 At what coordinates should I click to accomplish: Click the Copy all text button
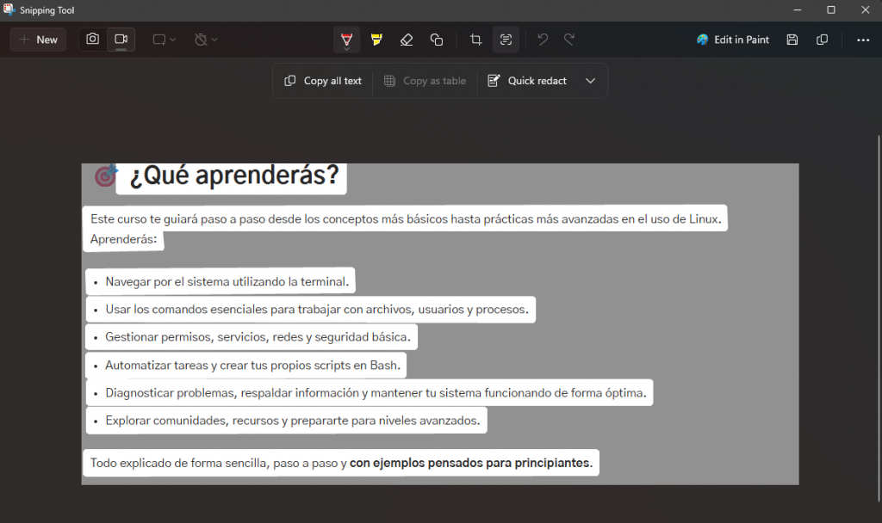323,81
